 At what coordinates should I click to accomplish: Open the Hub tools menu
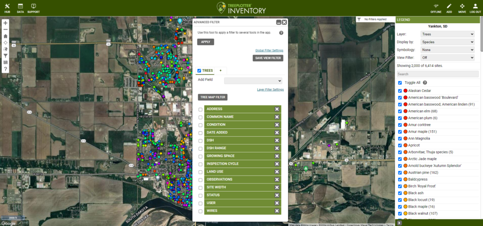point(8,8)
